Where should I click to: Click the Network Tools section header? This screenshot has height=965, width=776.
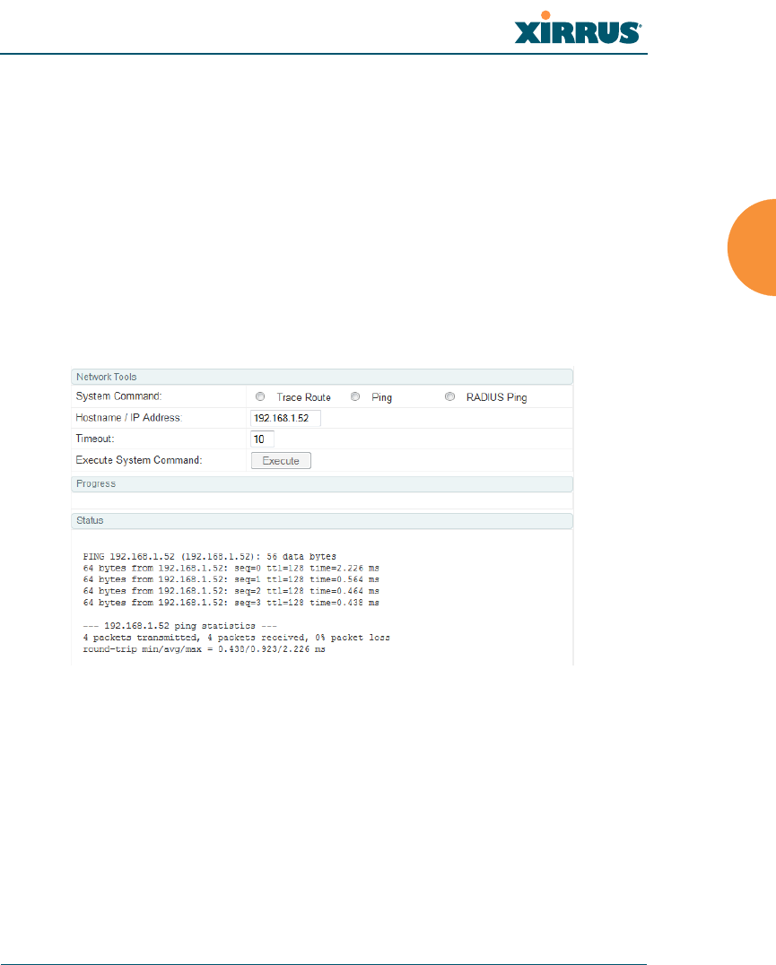coord(322,377)
